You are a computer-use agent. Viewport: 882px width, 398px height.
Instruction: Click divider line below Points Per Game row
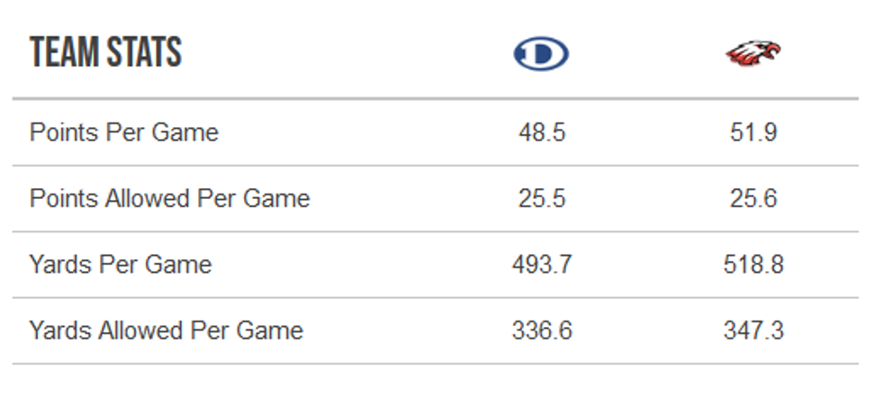click(x=436, y=166)
